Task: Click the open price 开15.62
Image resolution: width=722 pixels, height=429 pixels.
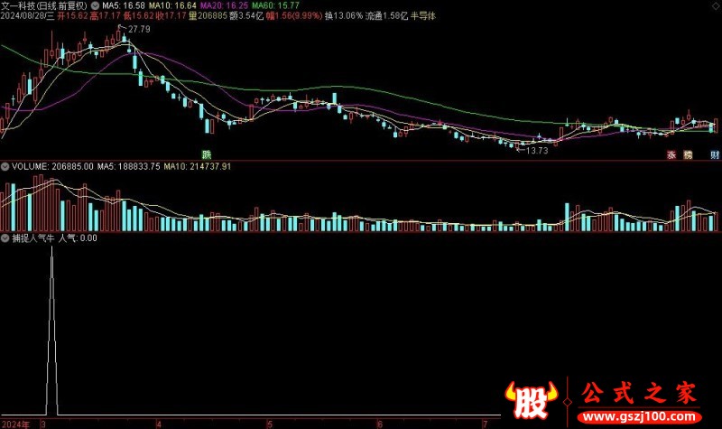Action: (x=73, y=16)
